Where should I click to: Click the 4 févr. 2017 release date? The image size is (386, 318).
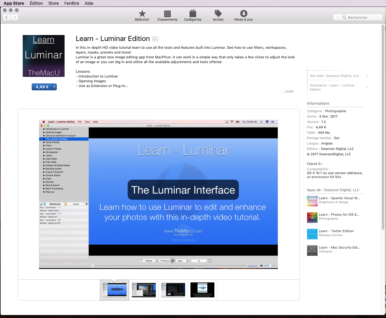coord(328,116)
